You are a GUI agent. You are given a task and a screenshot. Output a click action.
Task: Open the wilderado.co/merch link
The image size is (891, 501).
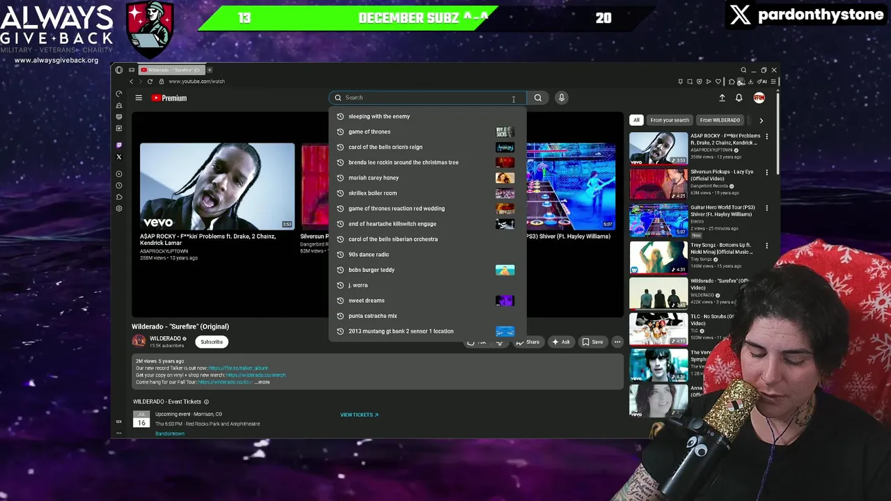(255, 375)
